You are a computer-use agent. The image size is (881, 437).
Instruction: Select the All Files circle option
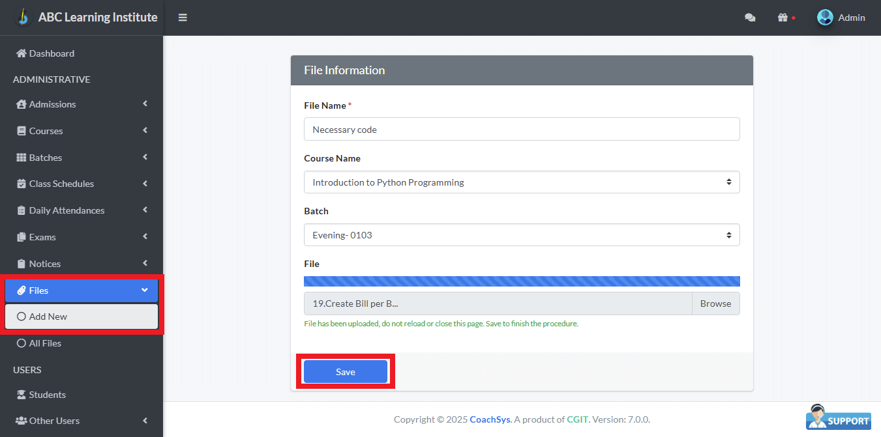pyautogui.click(x=22, y=343)
